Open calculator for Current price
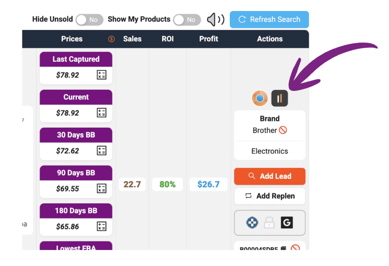This screenshot has height=266, width=389. click(x=101, y=113)
